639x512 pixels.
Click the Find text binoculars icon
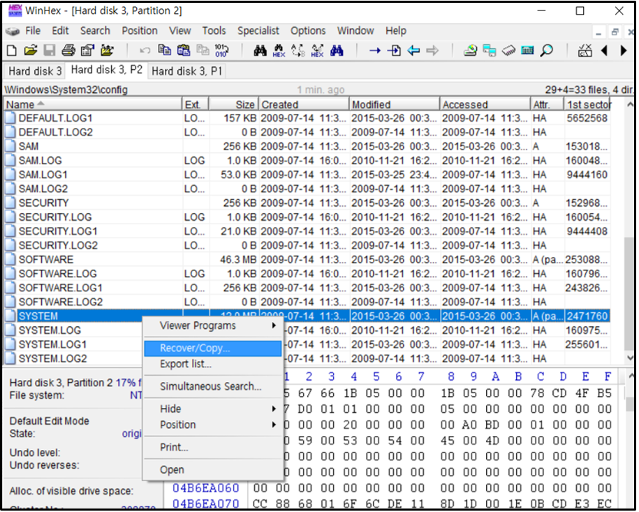coord(260,50)
